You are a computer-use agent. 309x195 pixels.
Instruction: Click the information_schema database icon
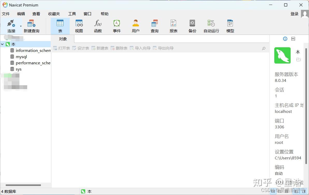tap(12, 51)
